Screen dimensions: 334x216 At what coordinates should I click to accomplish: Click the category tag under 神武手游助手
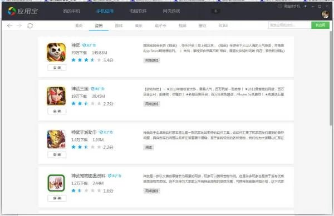149,147
